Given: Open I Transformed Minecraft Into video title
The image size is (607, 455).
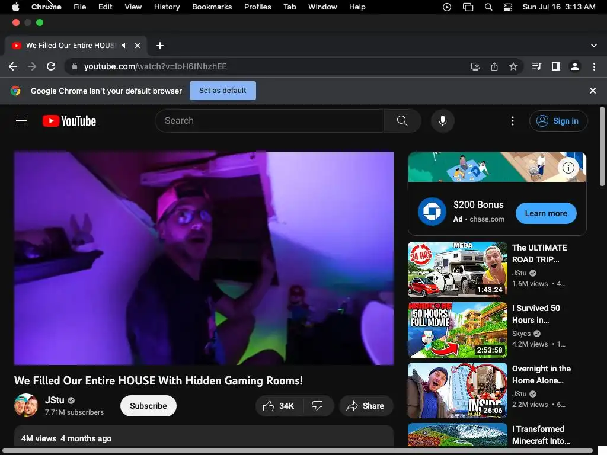Looking at the screenshot, I should 541,435.
